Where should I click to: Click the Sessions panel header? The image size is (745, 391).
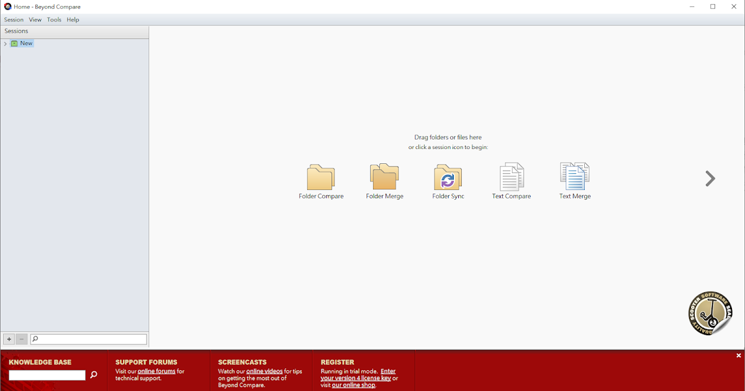click(74, 31)
